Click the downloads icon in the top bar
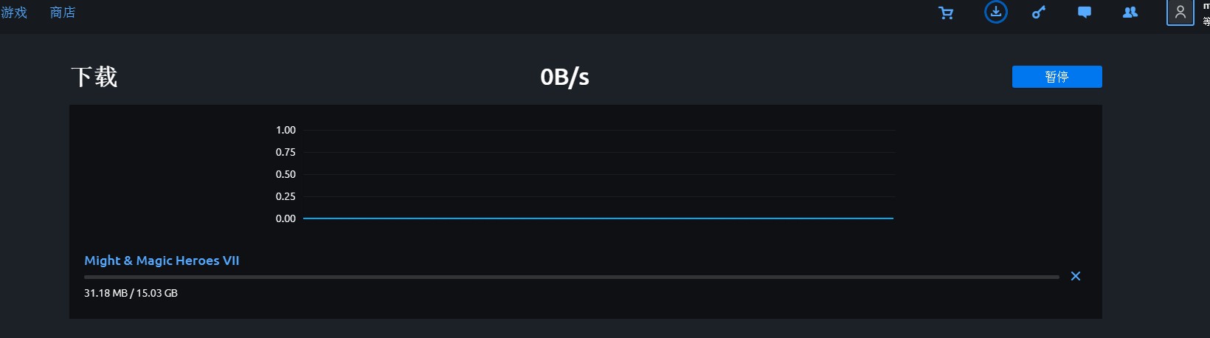Screen dimensions: 1210x338 [x=995, y=12]
